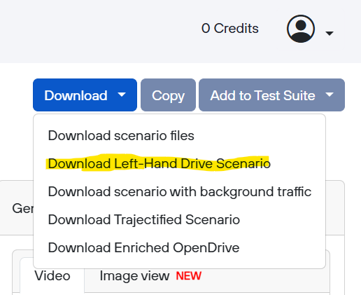This screenshot has height=295, width=361.
Task: Expand the account menu caret
Action: [330, 34]
